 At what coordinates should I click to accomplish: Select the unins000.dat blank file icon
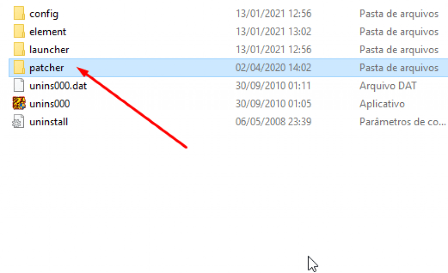pyautogui.click(x=19, y=85)
